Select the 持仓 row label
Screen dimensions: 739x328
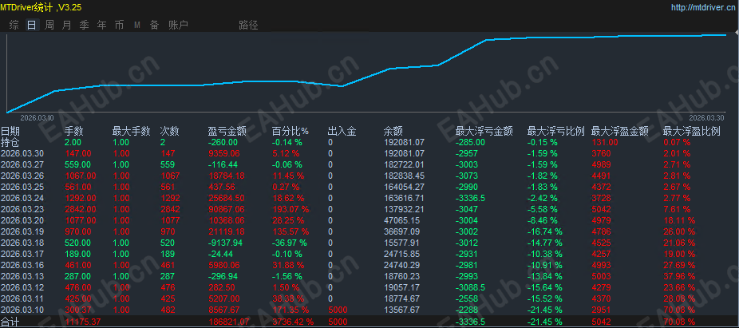coord(11,142)
